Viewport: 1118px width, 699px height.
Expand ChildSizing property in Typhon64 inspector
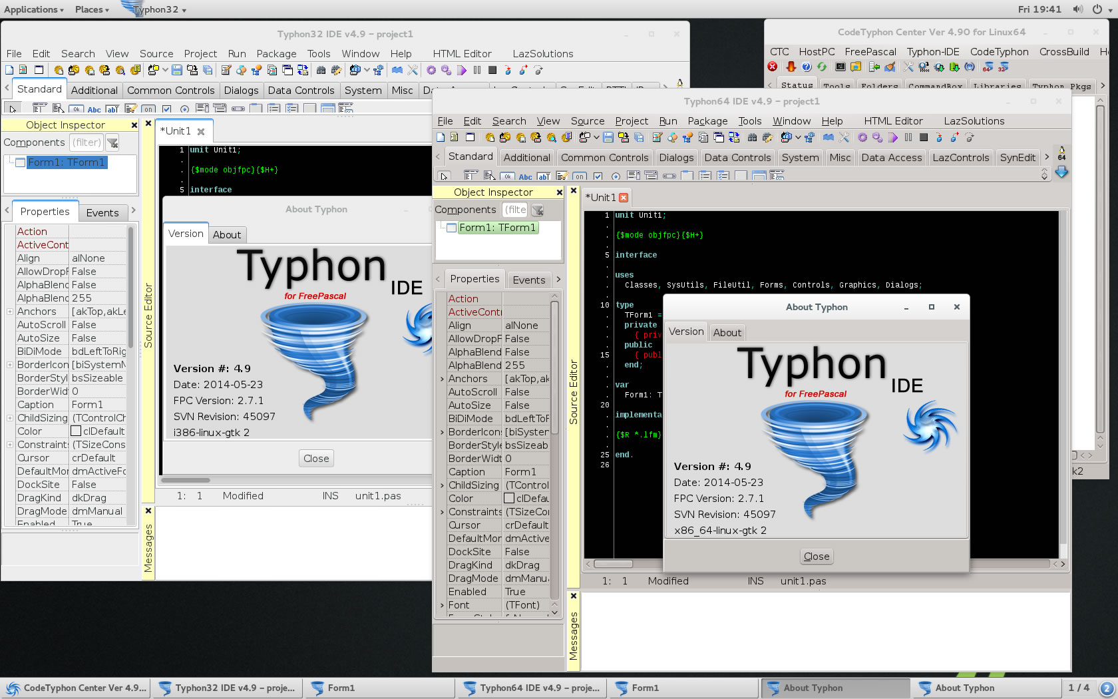pos(442,485)
